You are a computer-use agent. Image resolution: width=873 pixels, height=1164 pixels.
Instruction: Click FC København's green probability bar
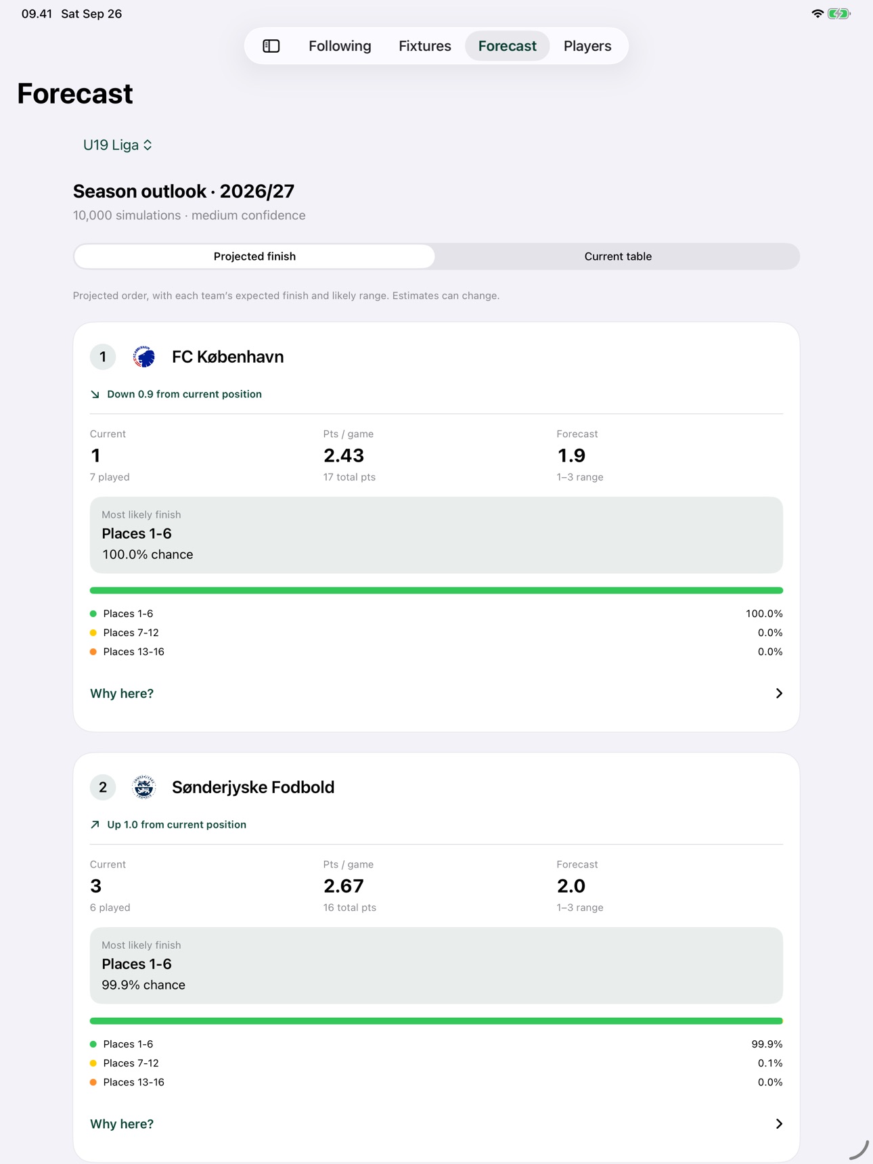[x=436, y=591]
